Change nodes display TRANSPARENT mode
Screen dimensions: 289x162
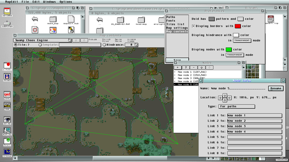point(235,55)
